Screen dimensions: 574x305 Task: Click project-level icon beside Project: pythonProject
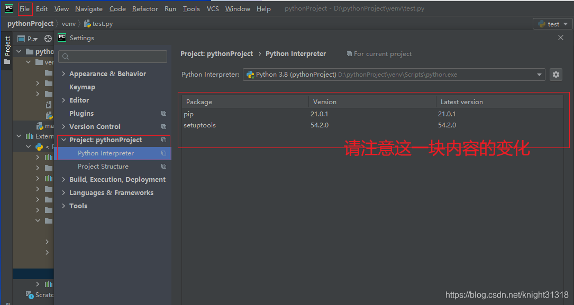[163, 140]
